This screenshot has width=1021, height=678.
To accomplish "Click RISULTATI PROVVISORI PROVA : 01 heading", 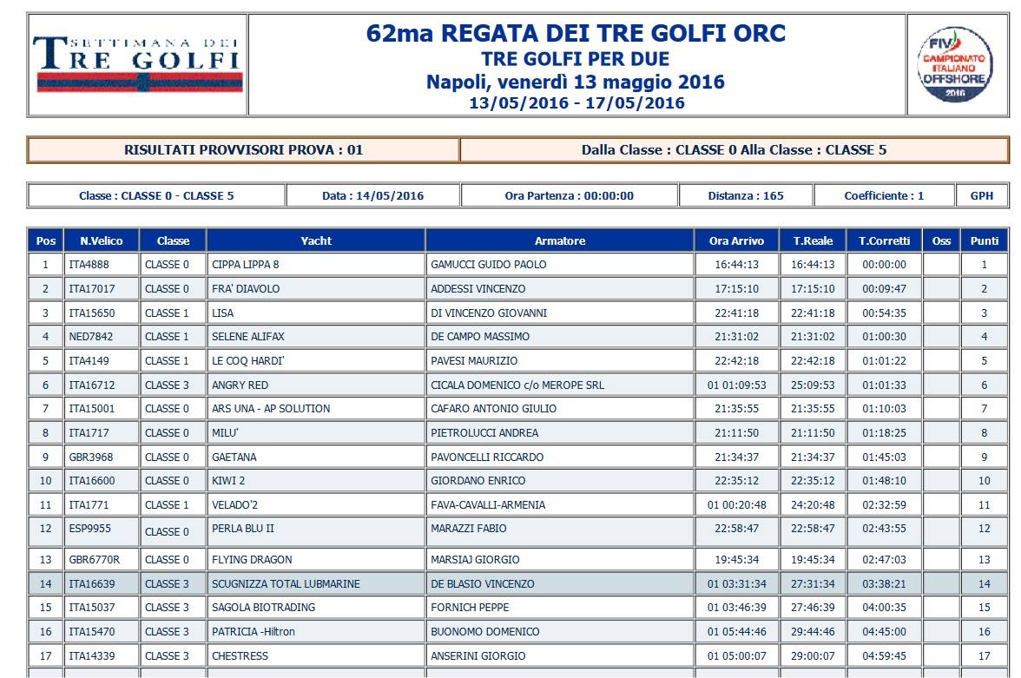I will click(x=243, y=150).
